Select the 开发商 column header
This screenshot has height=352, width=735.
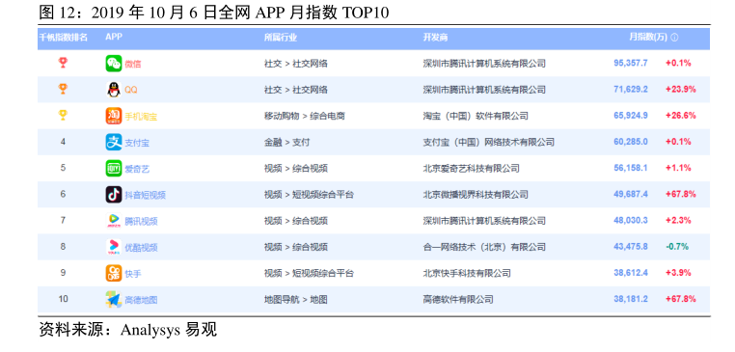point(435,38)
